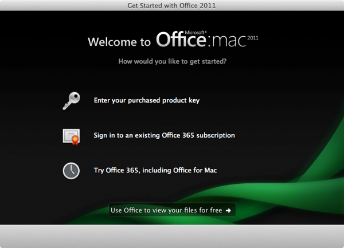Click the Office:mac 2011 logo
344x248 pixels.
(x=207, y=39)
